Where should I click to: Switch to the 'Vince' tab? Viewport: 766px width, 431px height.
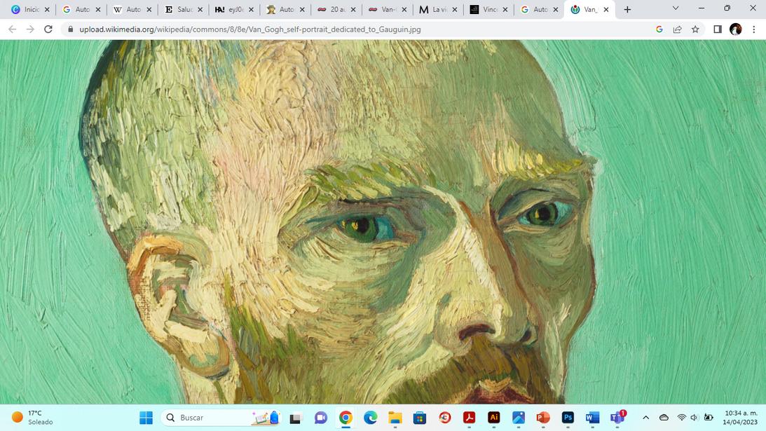489,9
